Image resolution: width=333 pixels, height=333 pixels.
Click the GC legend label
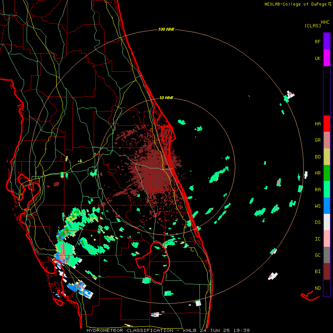[x=317, y=255]
